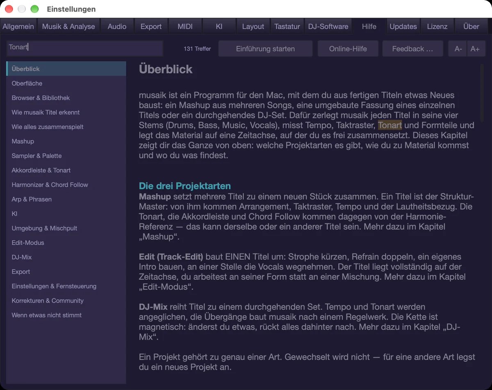Switch to the Allgemein tab
This screenshot has height=390, width=492.
click(18, 26)
